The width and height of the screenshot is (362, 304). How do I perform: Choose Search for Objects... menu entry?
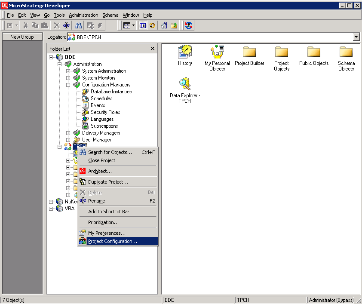(118, 152)
